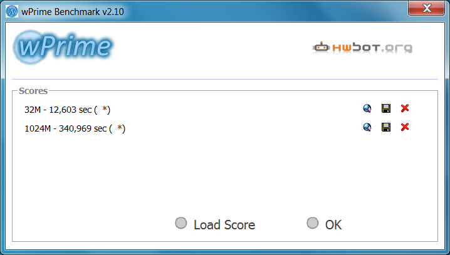This screenshot has width=450, height=255.
Task: Click the OK text label
Action: click(333, 225)
